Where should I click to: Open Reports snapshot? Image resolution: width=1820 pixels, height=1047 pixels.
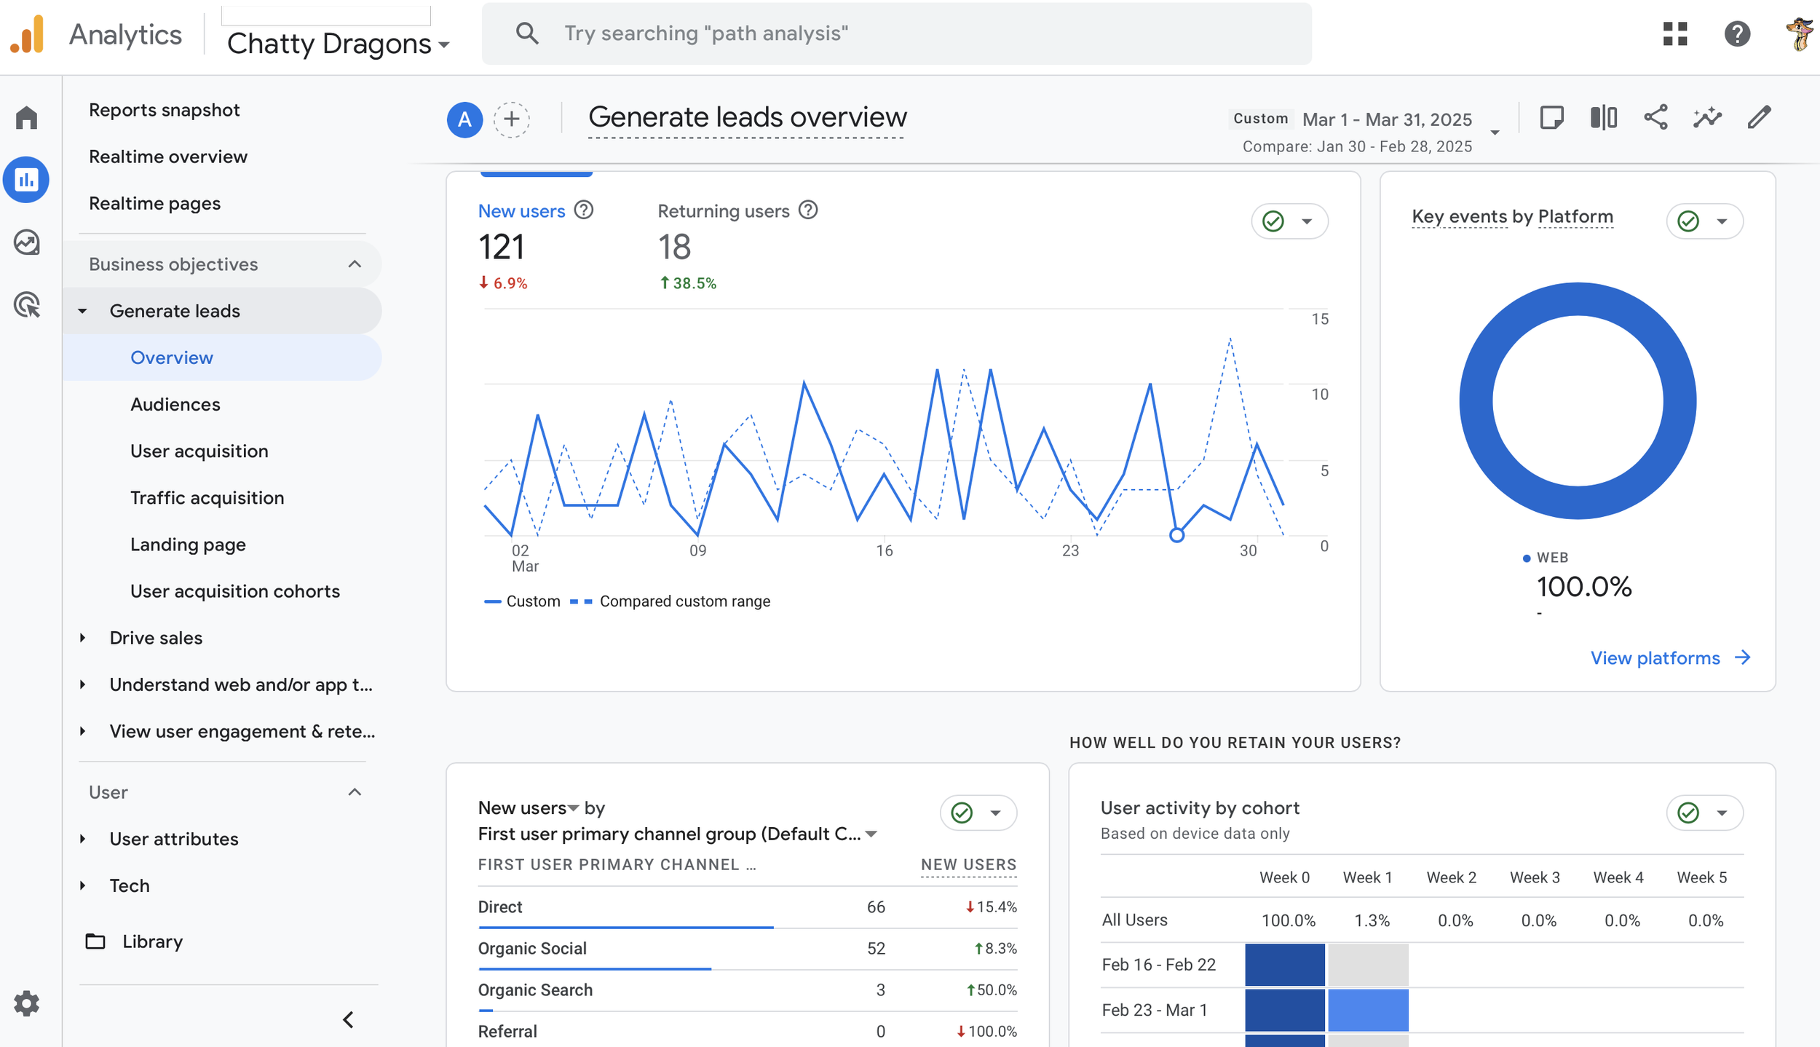pyautogui.click(x=164, y=110)
